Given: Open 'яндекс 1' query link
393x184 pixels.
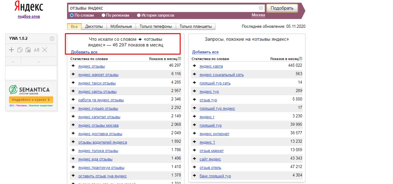Looking at the screenshot, I should click(x=207, y=142).
